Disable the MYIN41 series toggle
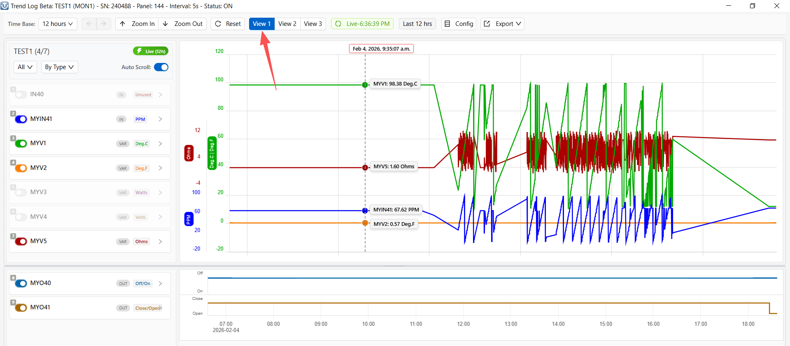 pos(21,119)
